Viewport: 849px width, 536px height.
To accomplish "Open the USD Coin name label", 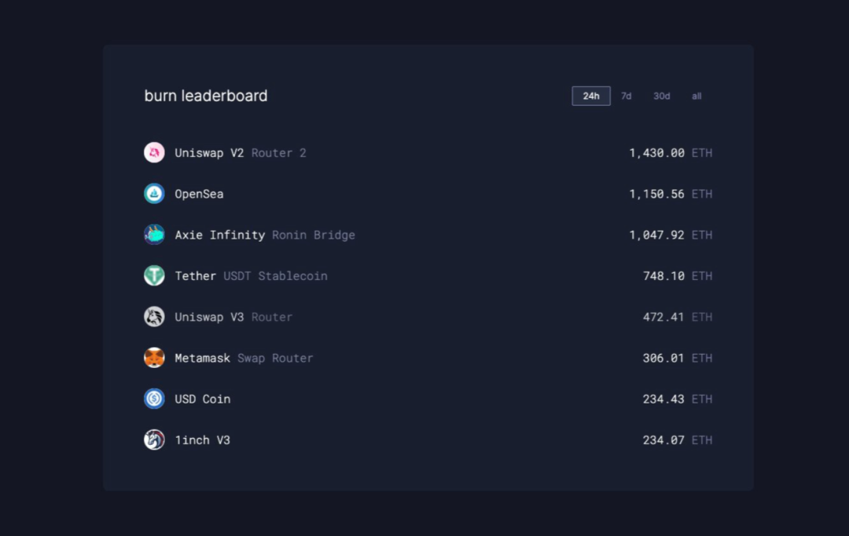I will (203, 399).
